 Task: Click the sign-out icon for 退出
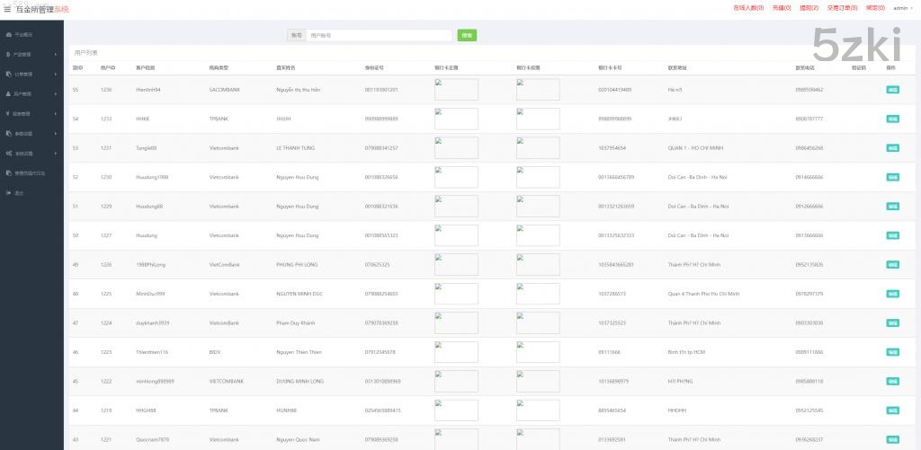coord(8,193)
